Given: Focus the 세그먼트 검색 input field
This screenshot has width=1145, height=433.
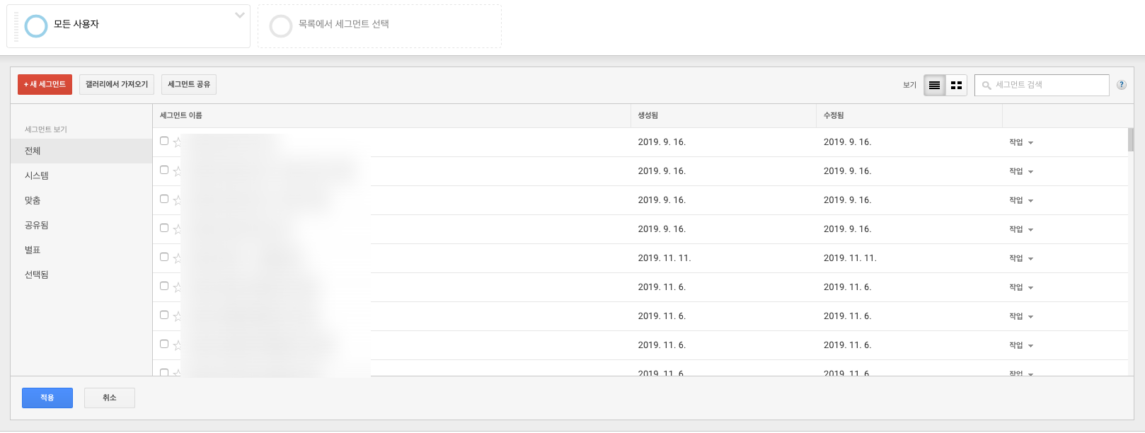Looking at the screenshot, I should coord(1049,85).
